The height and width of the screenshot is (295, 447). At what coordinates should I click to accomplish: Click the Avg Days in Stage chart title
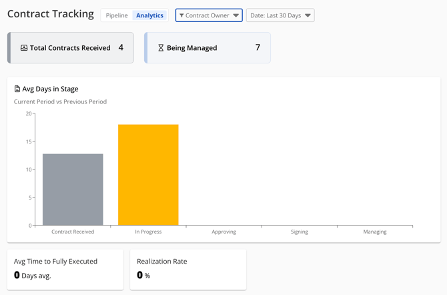(50, 89)
